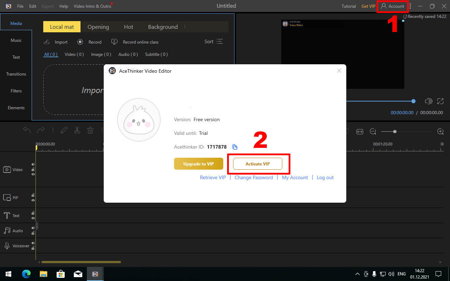Click the fit-to-timeline width icon

click(360, 131)
